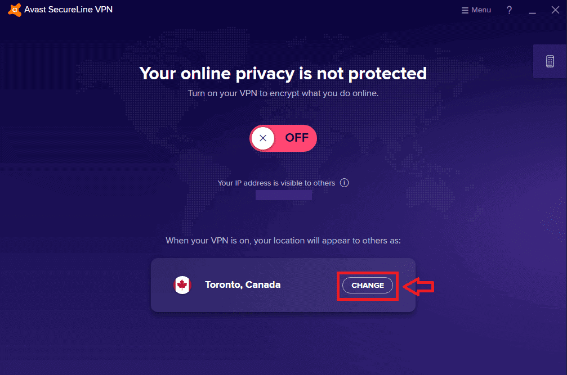Open the hamburger menu icon
Viewport: 567px width, 375px height.
pos(465,10)
